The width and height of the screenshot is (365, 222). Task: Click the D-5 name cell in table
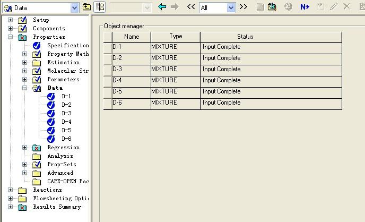coord(132,93)
